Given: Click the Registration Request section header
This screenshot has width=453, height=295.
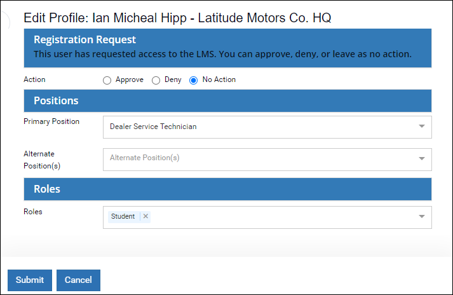Looking at the screenshot, I should pos(85,40).
